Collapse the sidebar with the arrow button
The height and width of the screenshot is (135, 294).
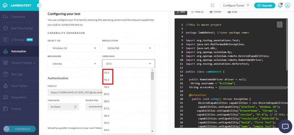coord(39,5)
